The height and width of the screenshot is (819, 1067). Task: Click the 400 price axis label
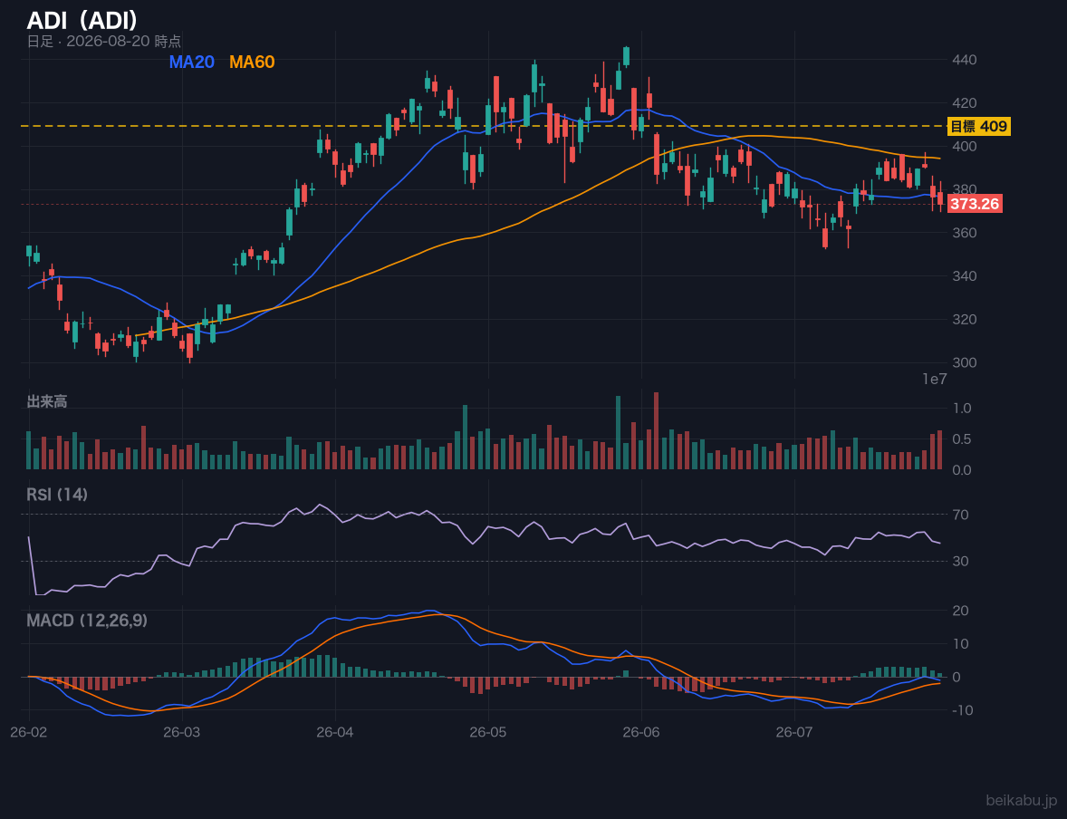[x=965, y=147]
